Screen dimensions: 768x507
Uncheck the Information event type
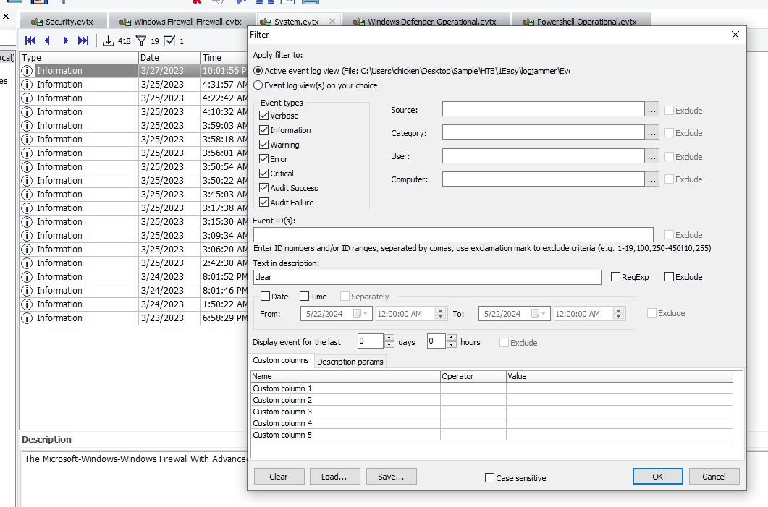(x=264, y=130)
